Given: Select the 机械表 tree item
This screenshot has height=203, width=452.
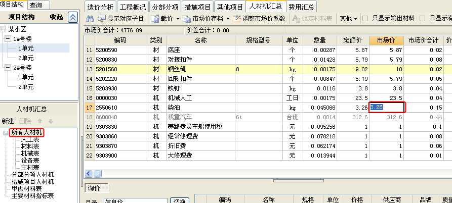Looking at the screenshot, I should [30, 154].
